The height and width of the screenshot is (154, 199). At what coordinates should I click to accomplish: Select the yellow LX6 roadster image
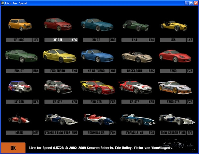tap(174, 26)
